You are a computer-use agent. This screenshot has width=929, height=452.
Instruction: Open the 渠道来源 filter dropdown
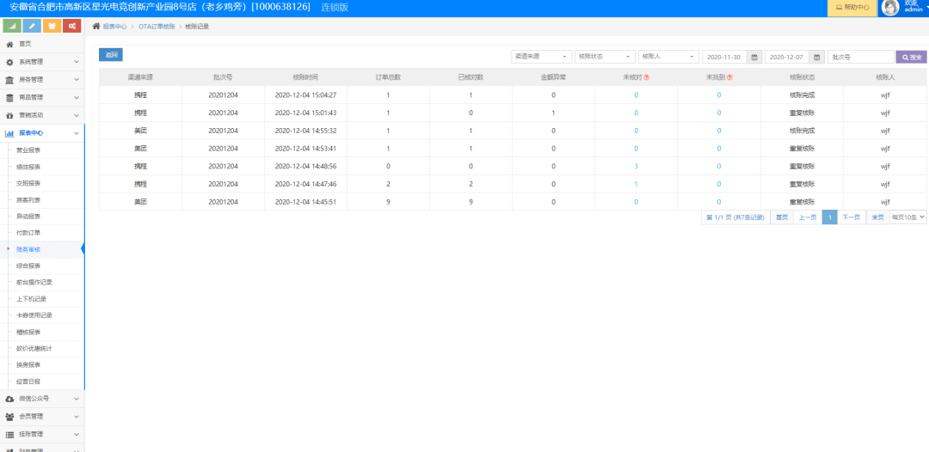pos(542,57)
